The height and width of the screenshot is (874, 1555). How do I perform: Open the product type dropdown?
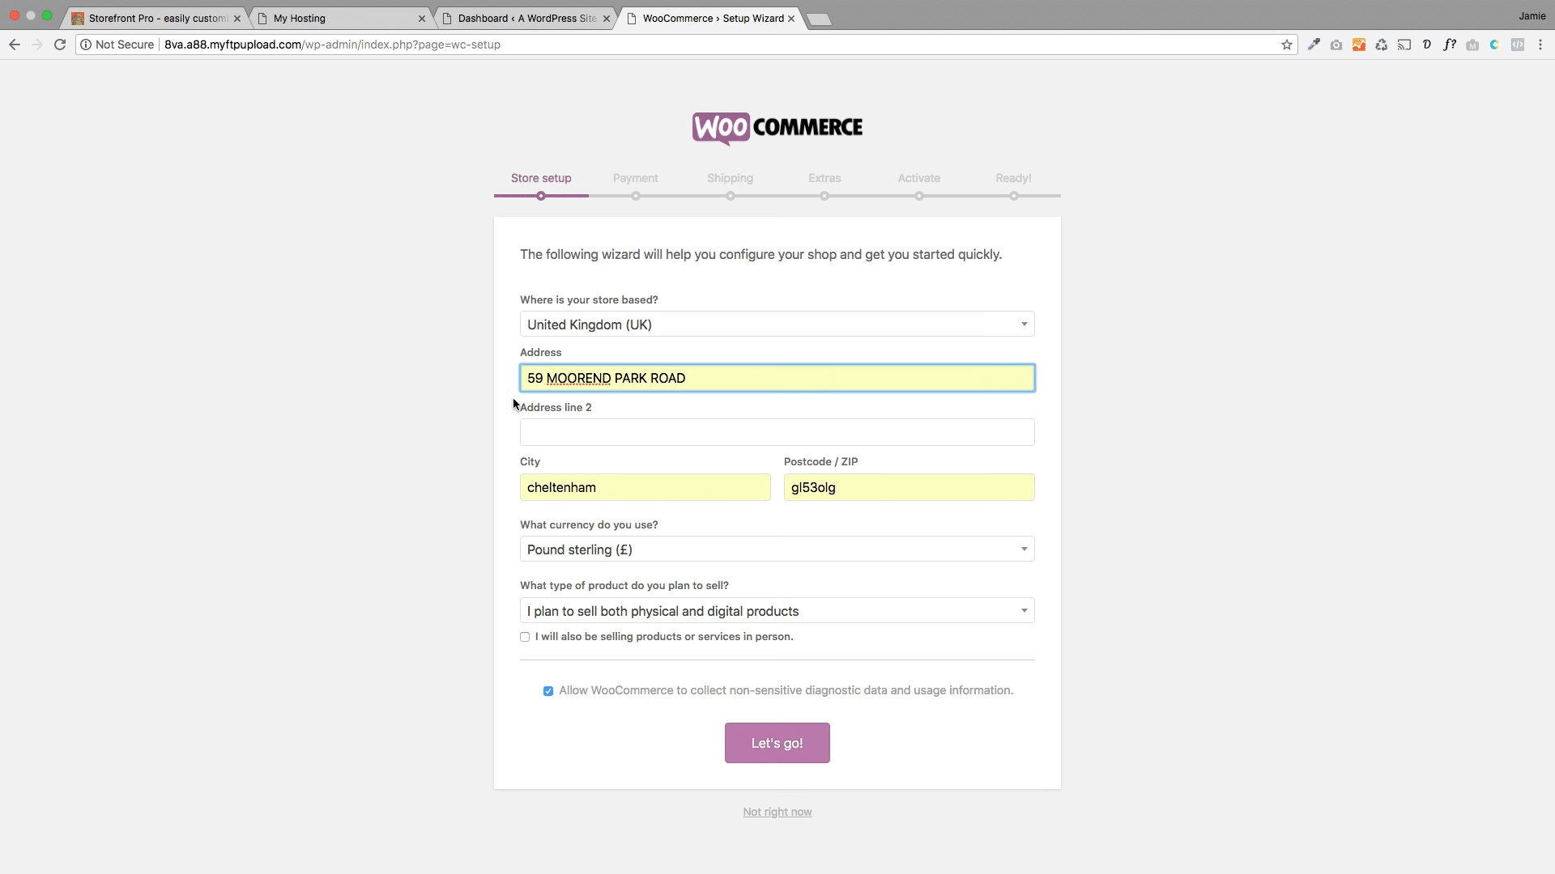tap(777, 611)
